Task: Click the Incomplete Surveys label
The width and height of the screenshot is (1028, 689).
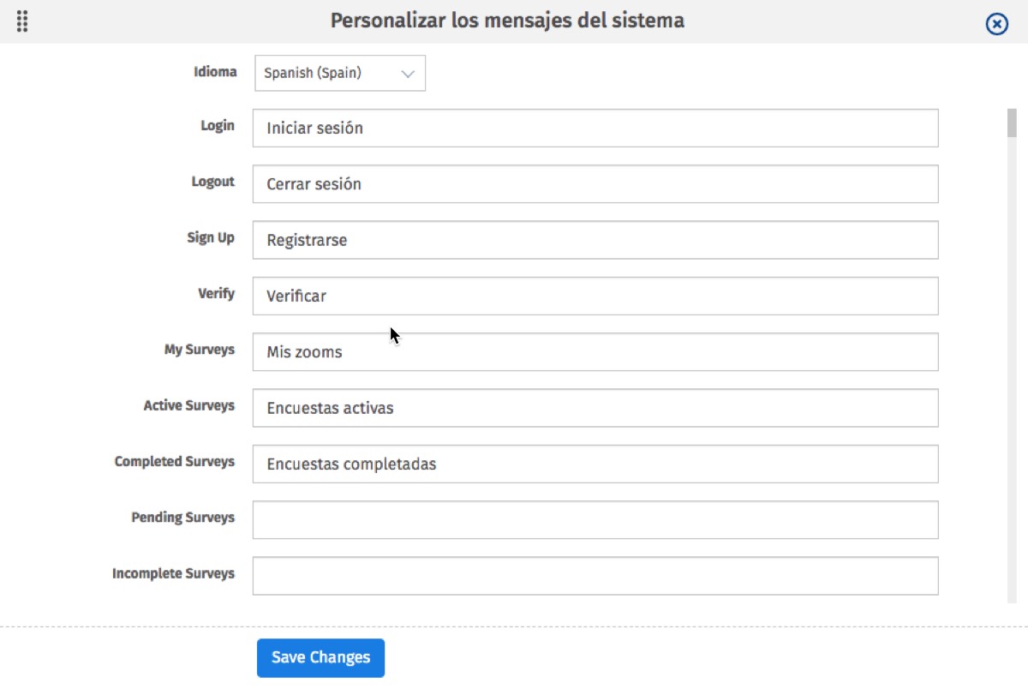Action: point(173,573)
